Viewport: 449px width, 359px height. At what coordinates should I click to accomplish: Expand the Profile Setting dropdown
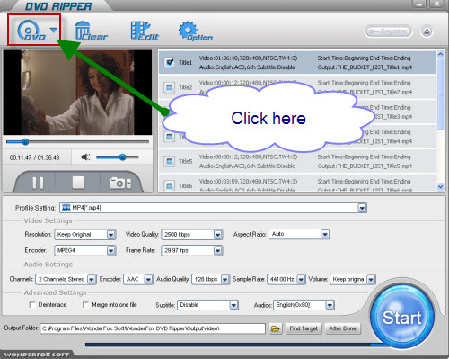coord(362,208)
